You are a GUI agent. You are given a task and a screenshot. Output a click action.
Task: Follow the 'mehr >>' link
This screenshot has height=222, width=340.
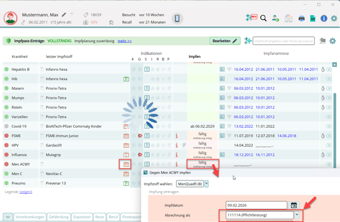[124, 41]
